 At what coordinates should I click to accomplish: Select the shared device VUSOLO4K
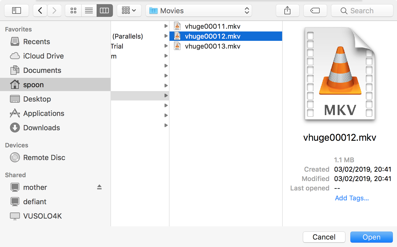click(55, 216)
